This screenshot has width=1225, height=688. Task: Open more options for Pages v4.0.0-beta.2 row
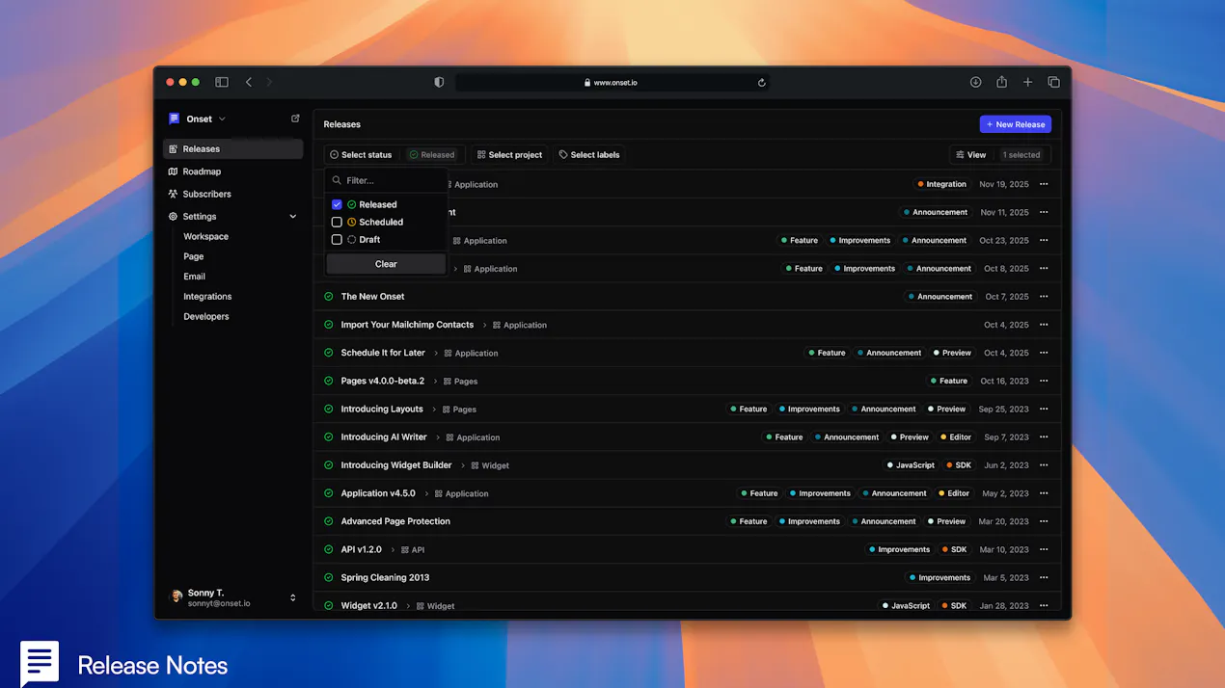(1044, 381)
